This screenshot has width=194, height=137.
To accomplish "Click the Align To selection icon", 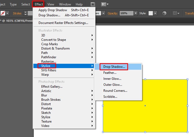I will [x=175, y=13].
